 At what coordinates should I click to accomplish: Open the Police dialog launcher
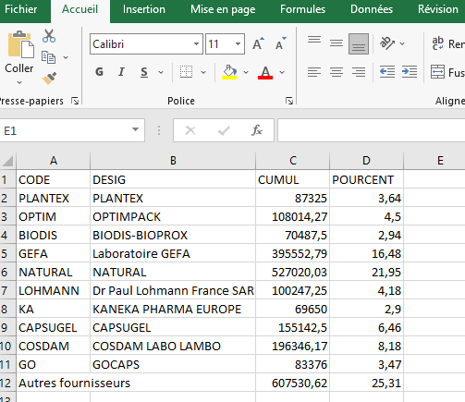pyautogui.click(x=289, y=101)
